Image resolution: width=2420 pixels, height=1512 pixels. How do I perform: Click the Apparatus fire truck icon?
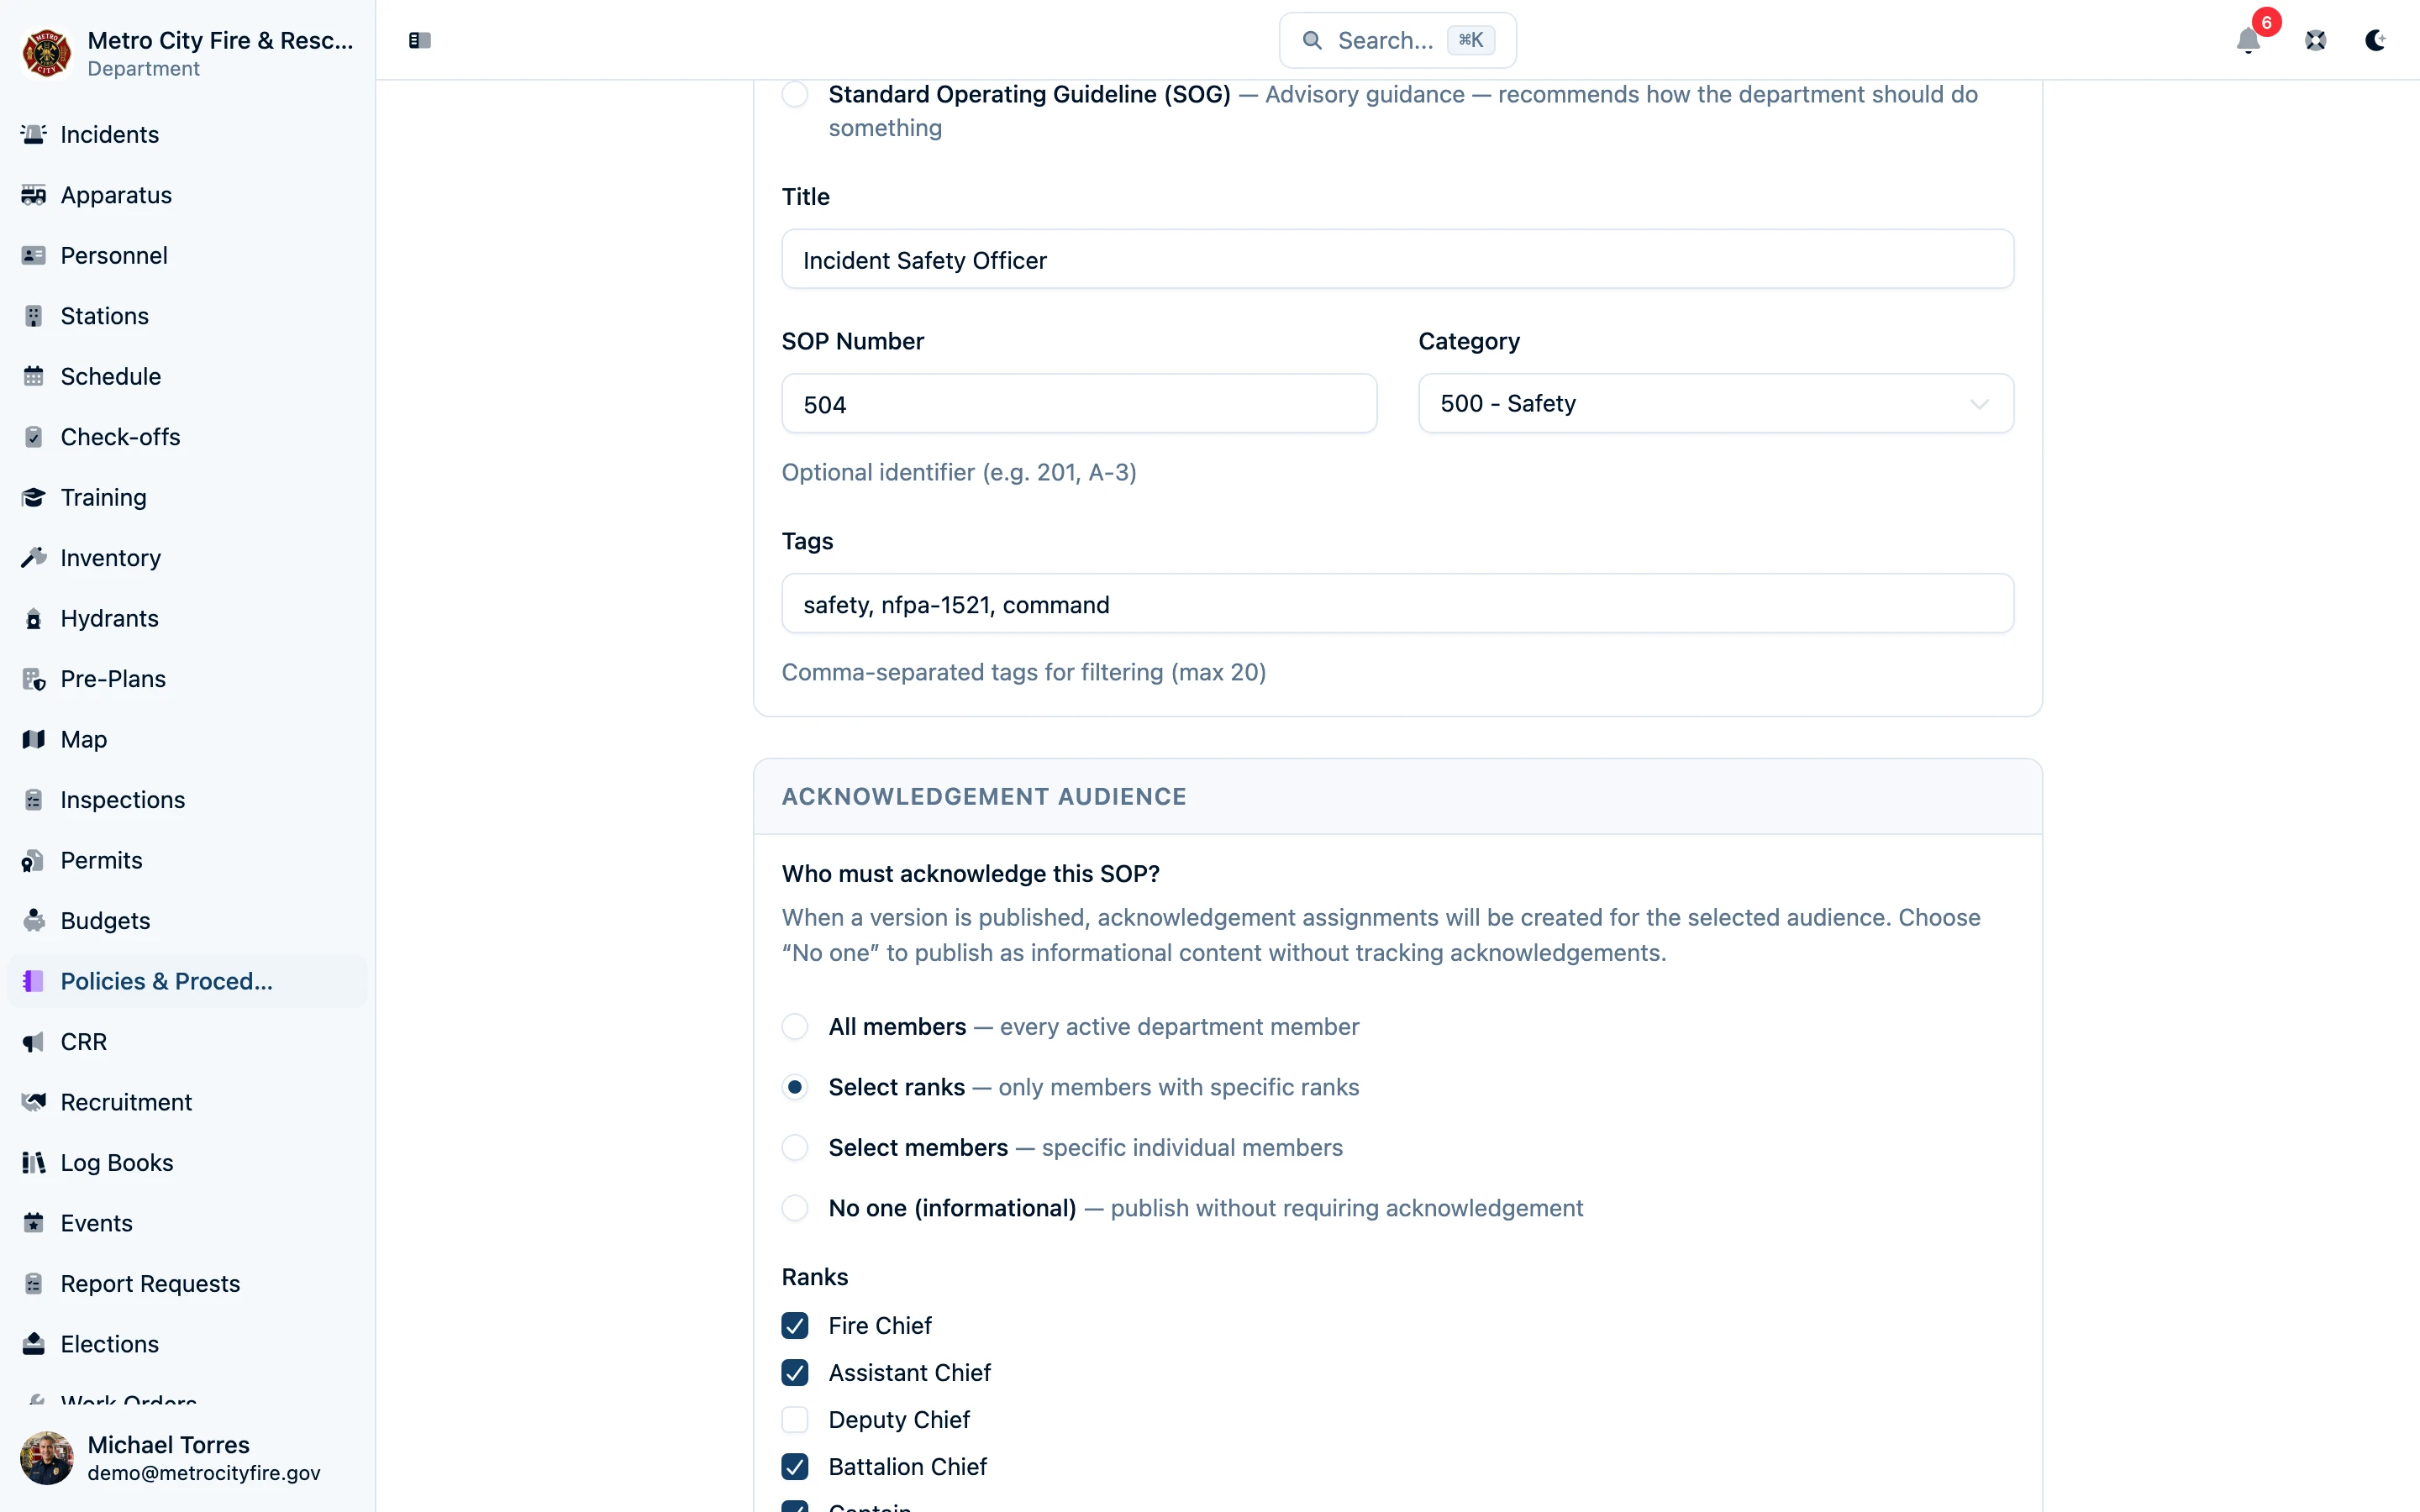click(34, 195)
